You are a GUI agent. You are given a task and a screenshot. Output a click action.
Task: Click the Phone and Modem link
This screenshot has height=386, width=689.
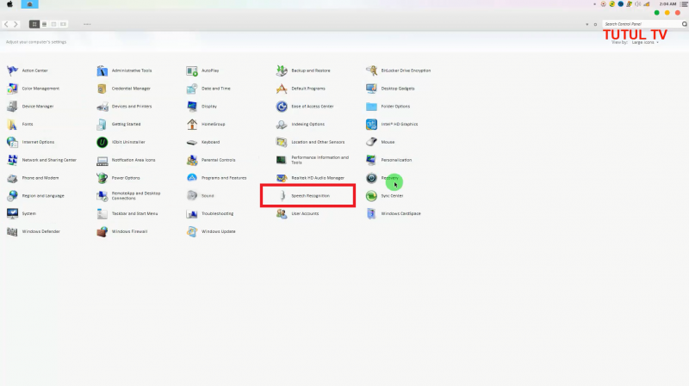[x=40, y=178]
